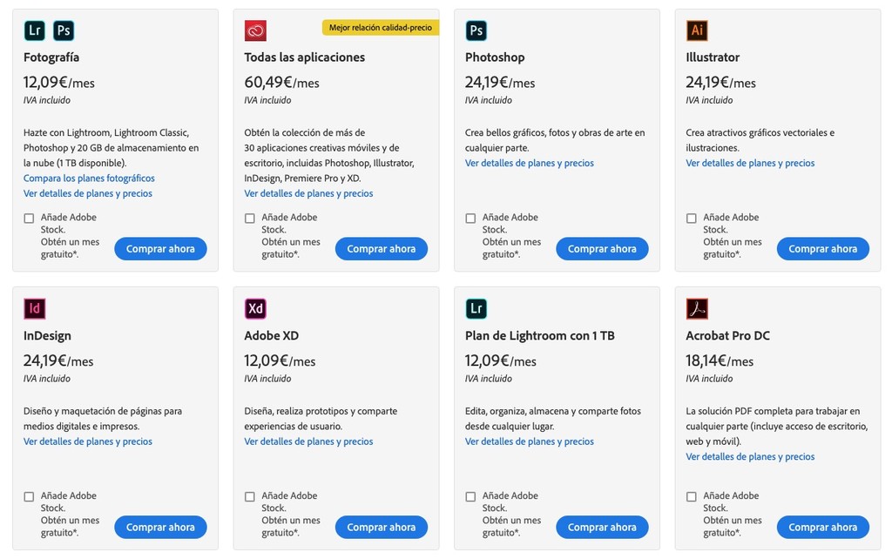Click Comprar ahora for Todas las aplicaciones

click(381, 248)
